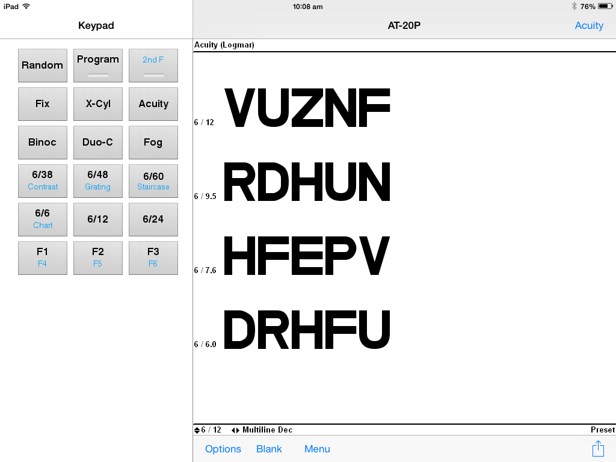
Task: Tap the F1 / F4 function key
Action: tap(43, 257)
